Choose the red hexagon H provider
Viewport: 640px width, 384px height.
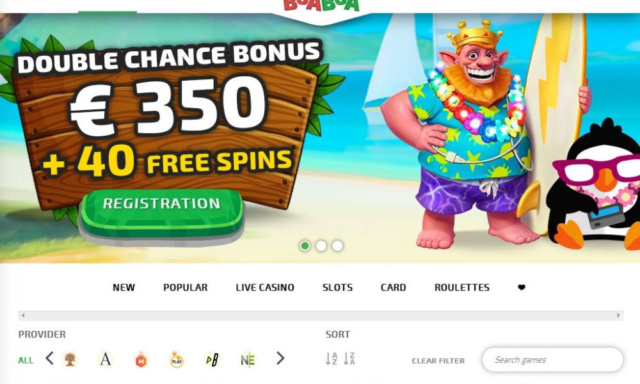pos(141,360)
